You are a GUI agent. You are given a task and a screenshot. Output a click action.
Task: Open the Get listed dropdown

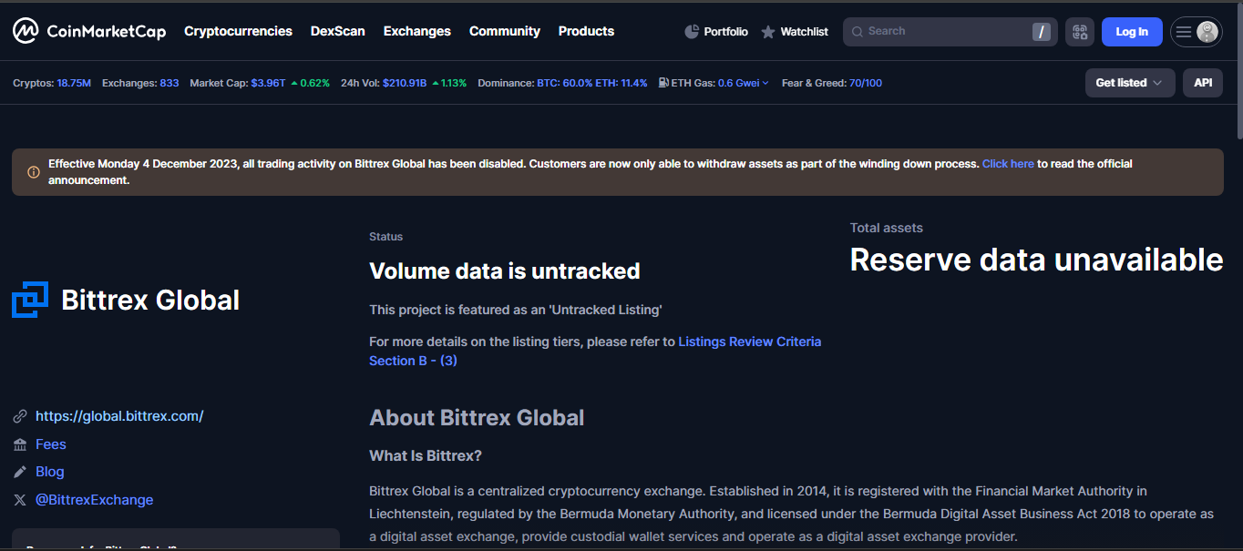pos(1129,83)
